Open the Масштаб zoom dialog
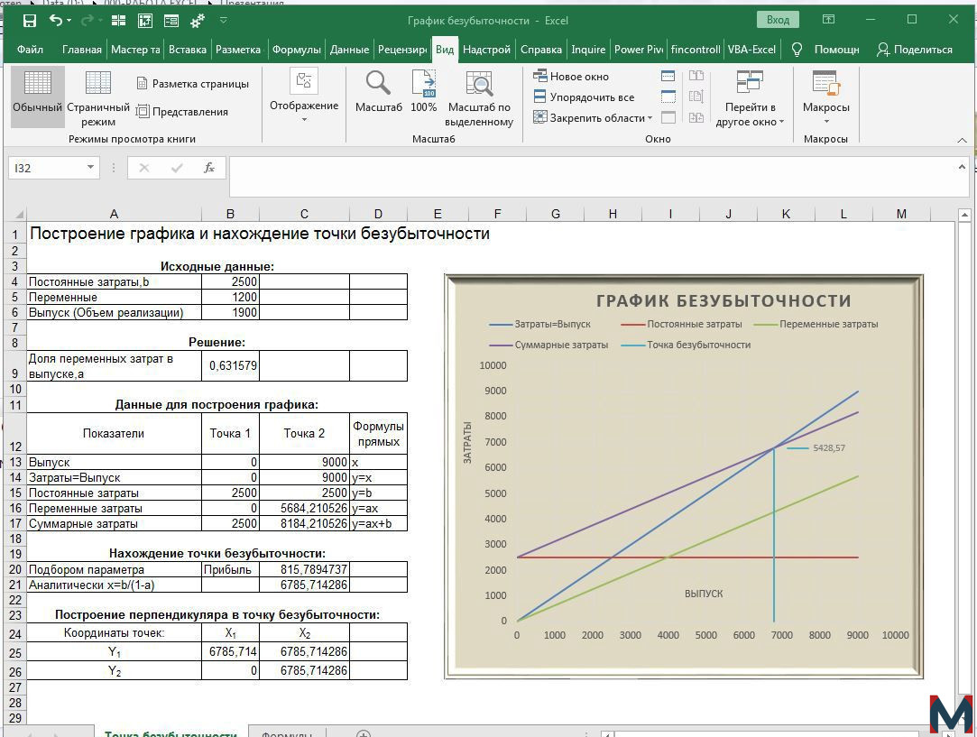 pos(378,92)
